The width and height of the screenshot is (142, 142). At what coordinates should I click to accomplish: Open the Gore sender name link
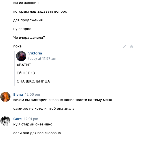(18, 119)
